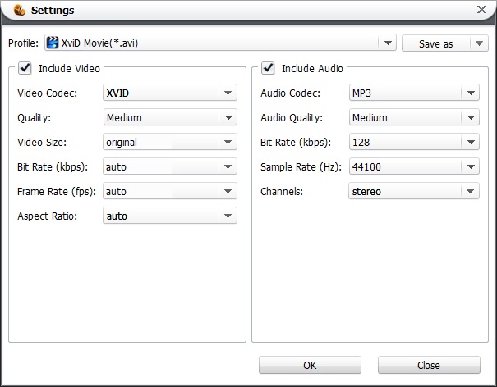Click the Audio Codec: label
The width and height of the screenshot is (497, 387).
290,93
